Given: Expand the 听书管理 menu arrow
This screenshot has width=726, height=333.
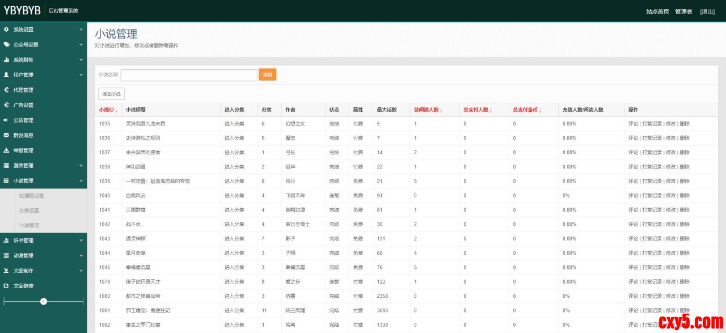Looking at the screenshot, I should [x=81, y=241].
